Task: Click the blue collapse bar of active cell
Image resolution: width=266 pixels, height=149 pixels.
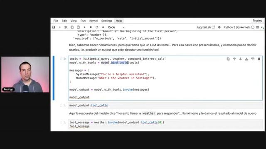Action: point(54,78)
